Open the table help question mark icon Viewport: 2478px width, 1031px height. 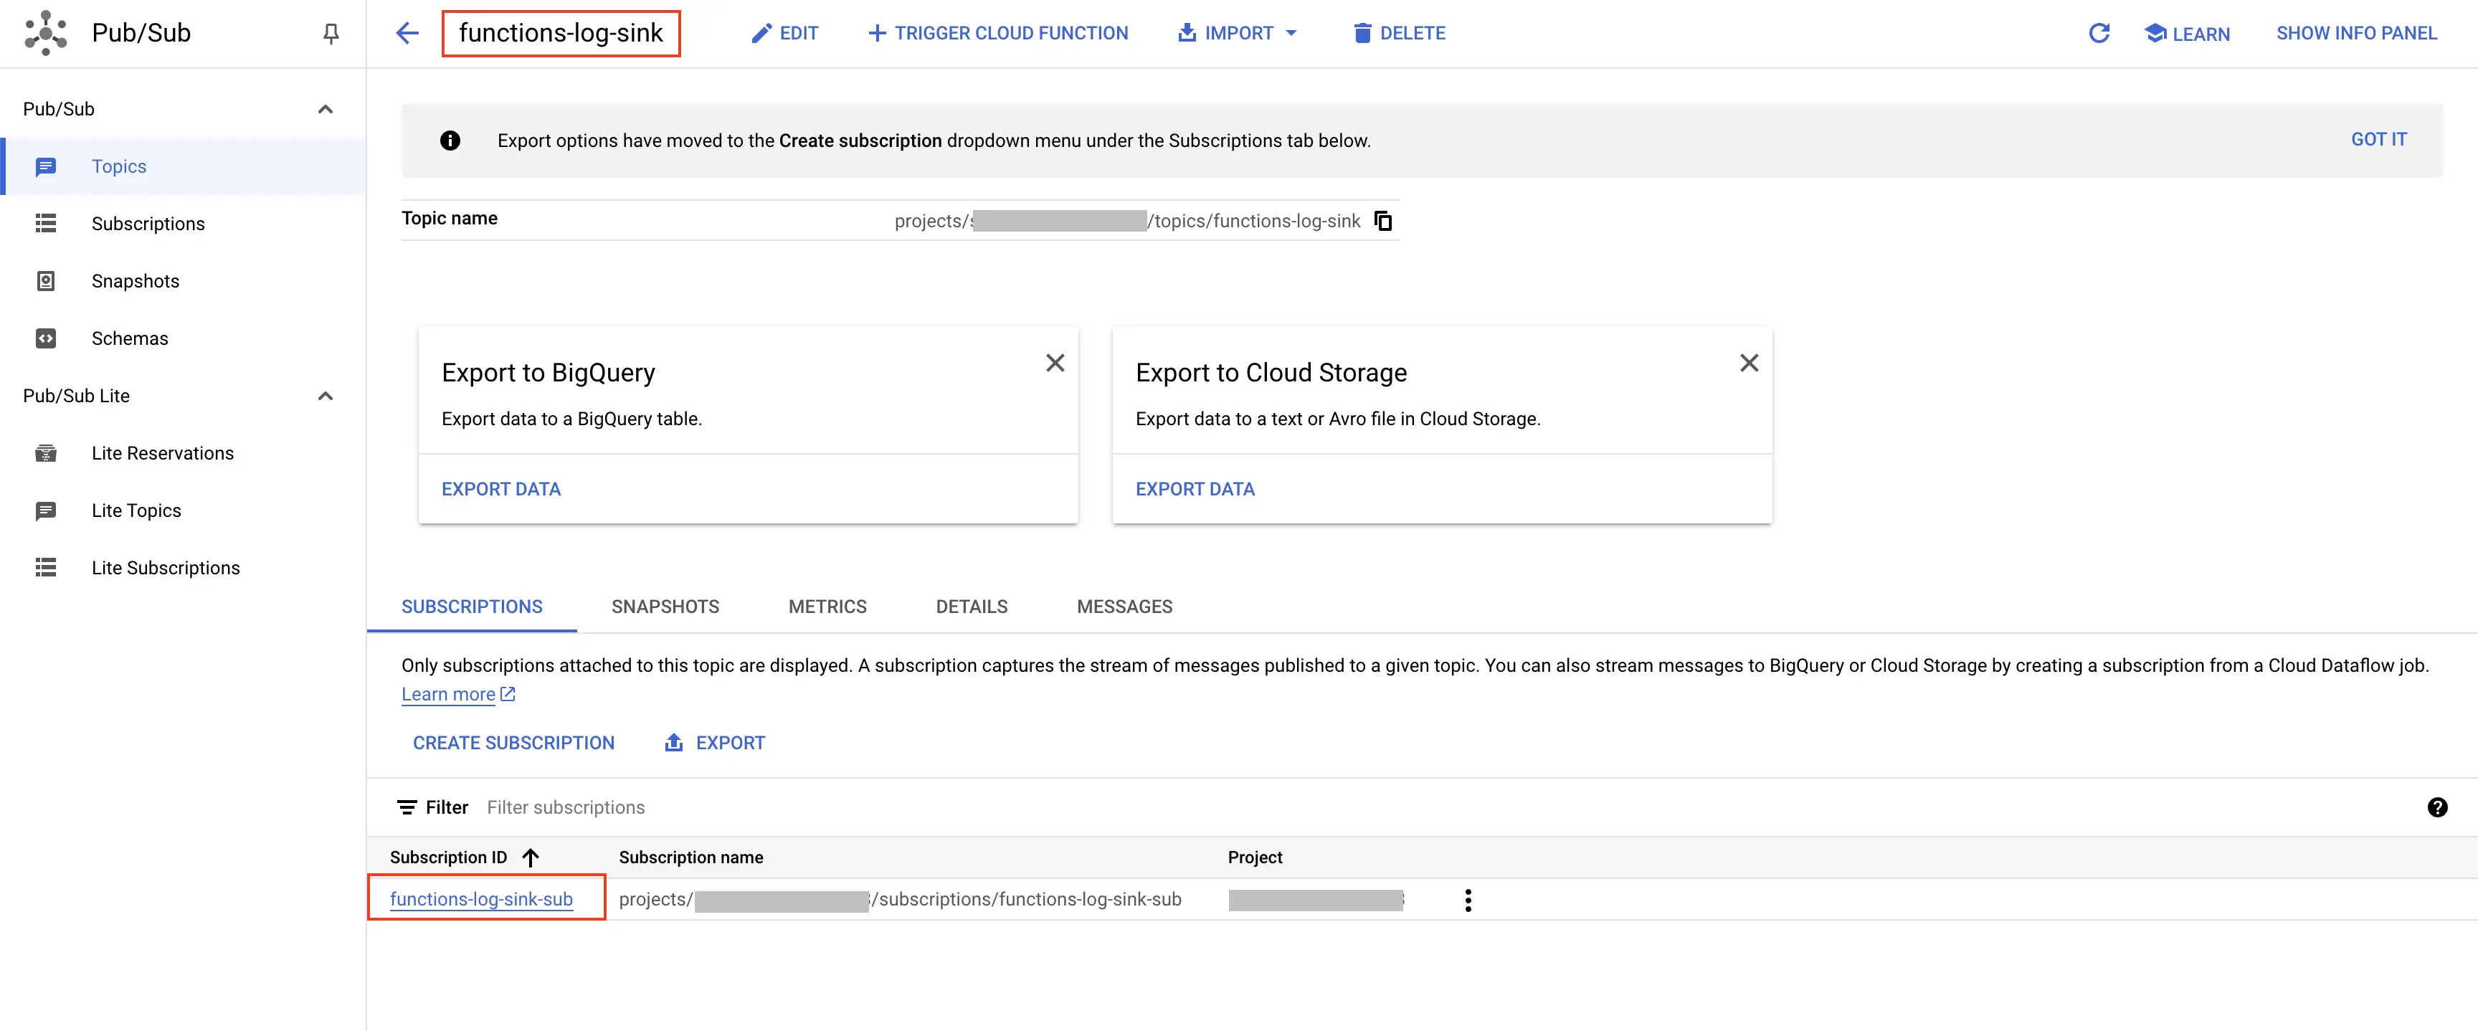(2436, 807)
